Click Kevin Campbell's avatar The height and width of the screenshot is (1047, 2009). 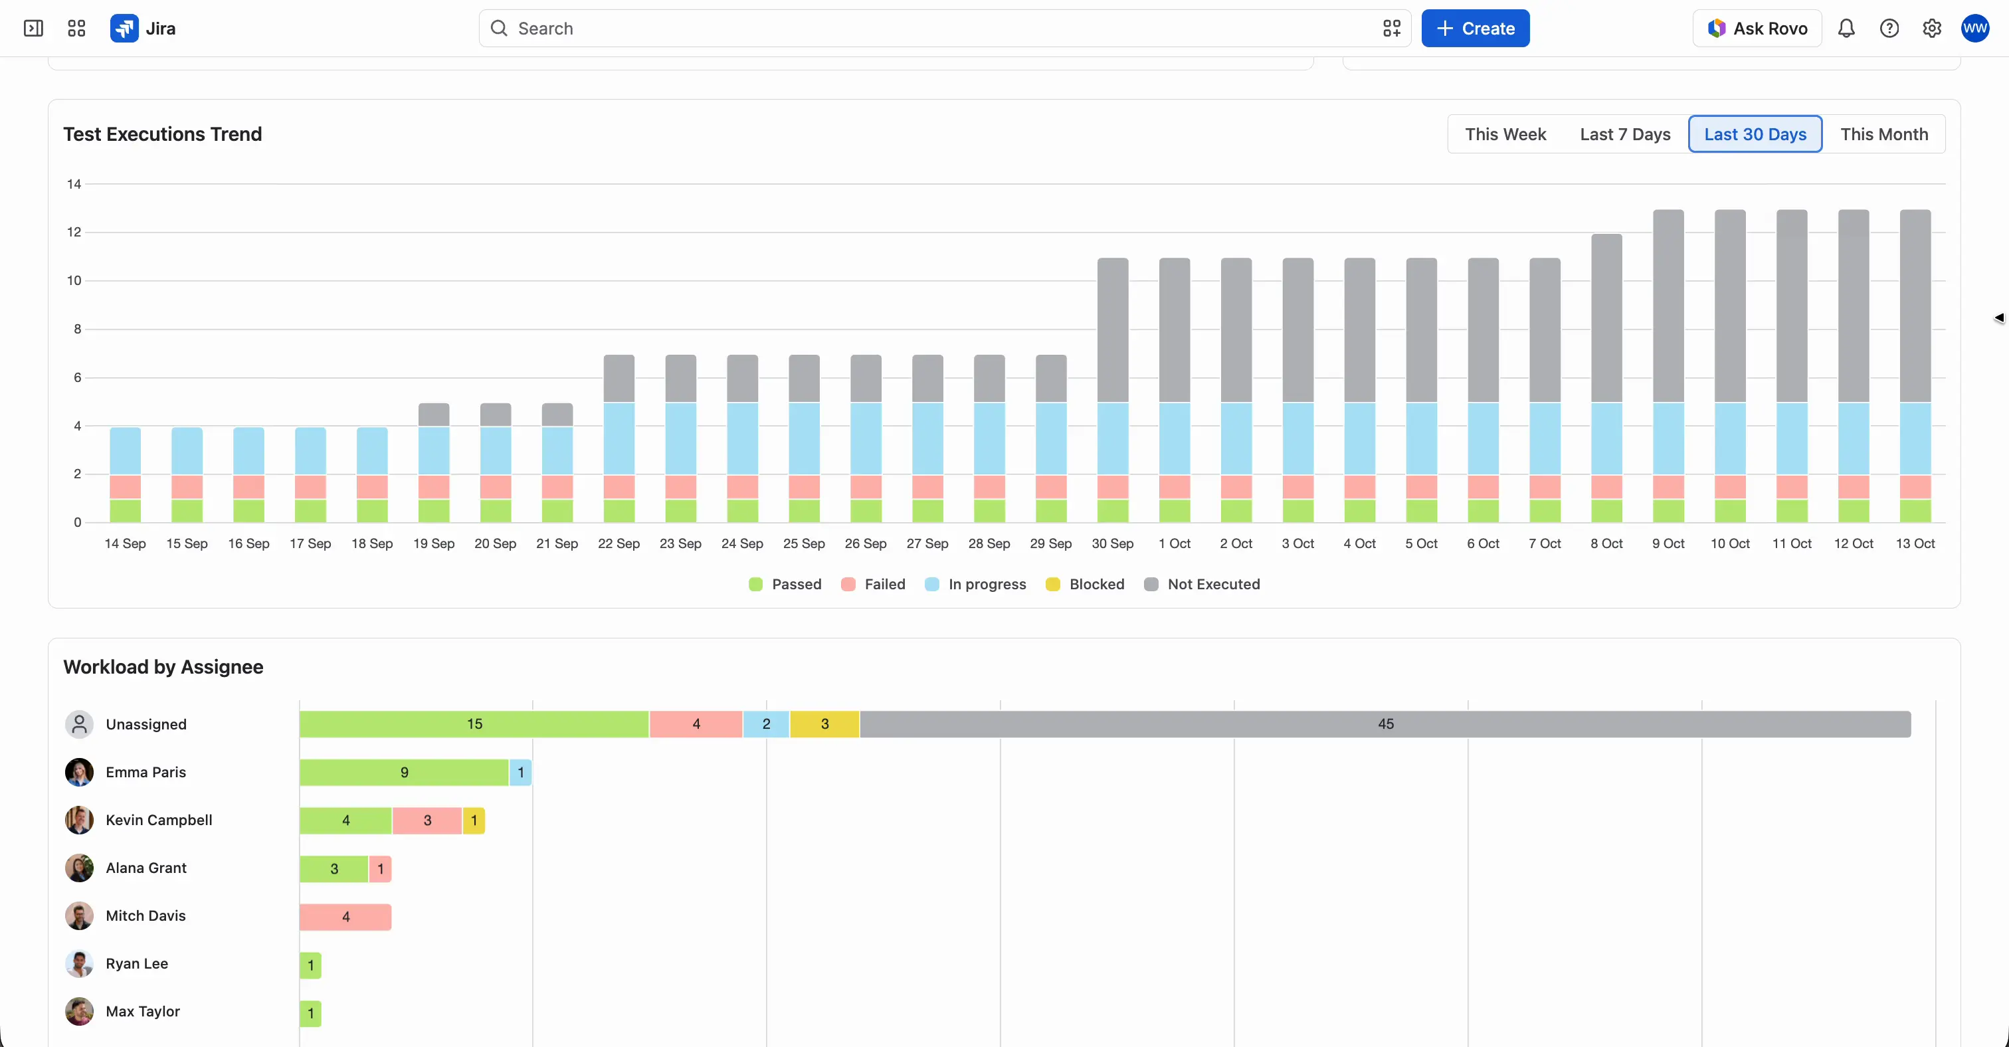pos(79,820)
